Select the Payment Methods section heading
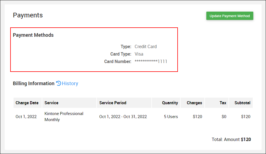The height and width of the screenshot is (154, 266). click(x=33, y=35)
